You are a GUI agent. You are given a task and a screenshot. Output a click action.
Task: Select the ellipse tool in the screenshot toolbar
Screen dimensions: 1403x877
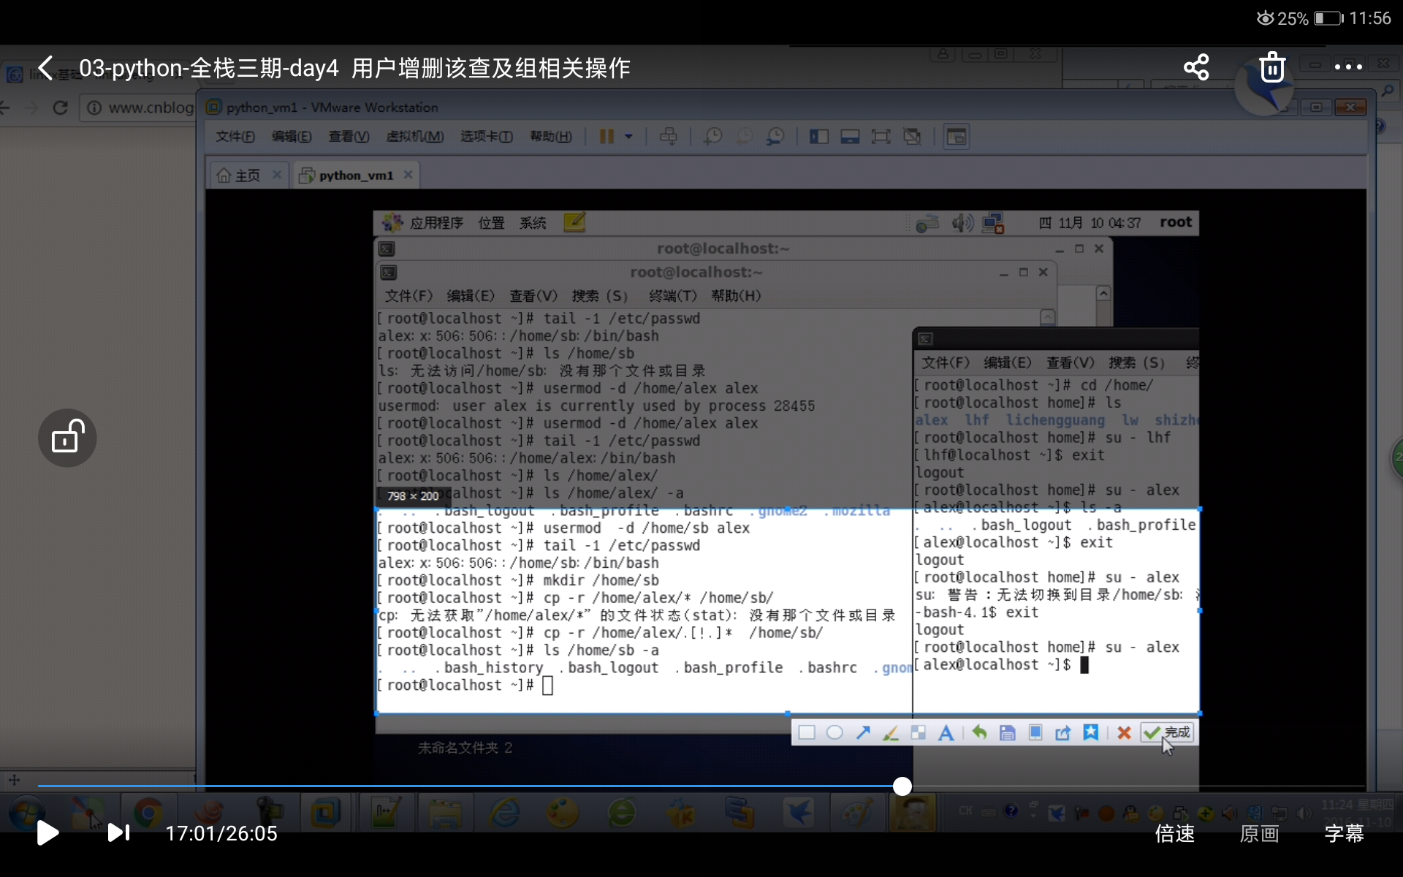(x=834, y=732)
